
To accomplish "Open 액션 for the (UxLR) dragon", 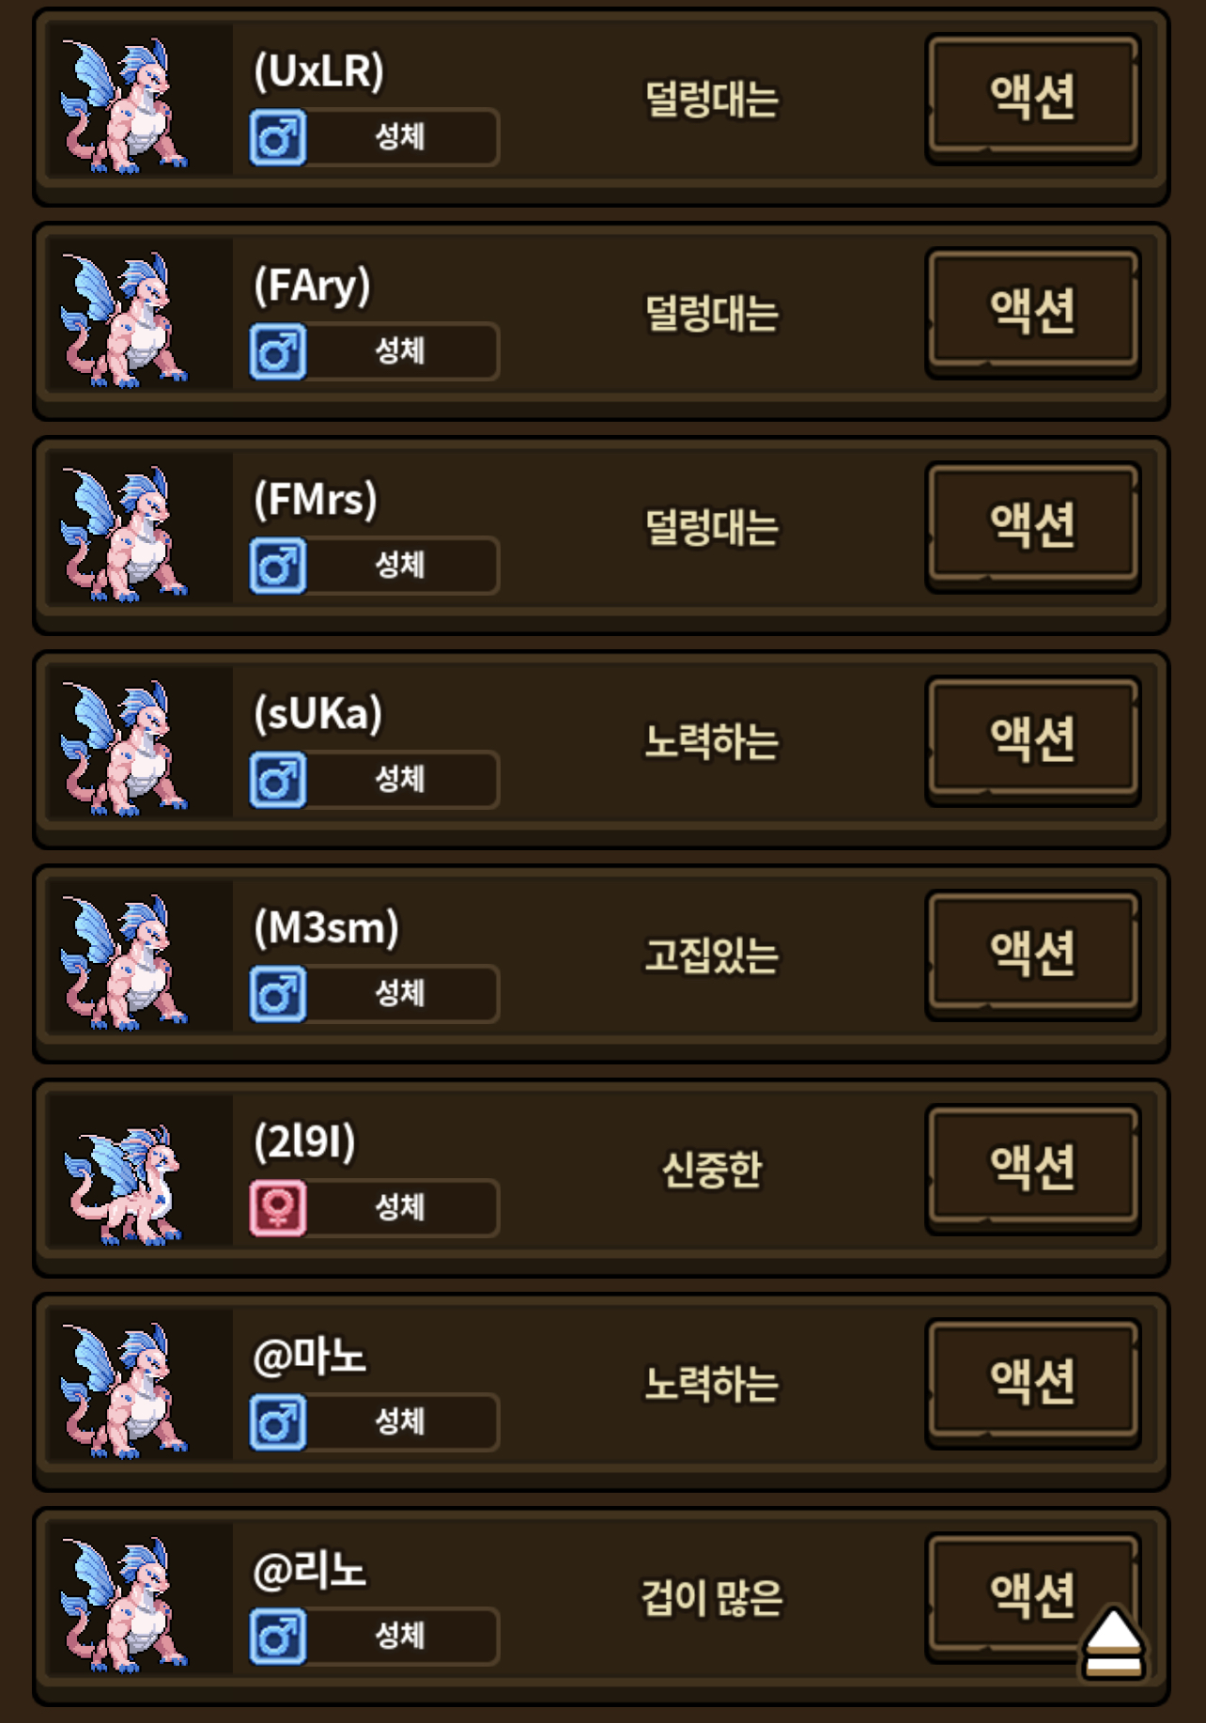I will tap(1033, 98).
